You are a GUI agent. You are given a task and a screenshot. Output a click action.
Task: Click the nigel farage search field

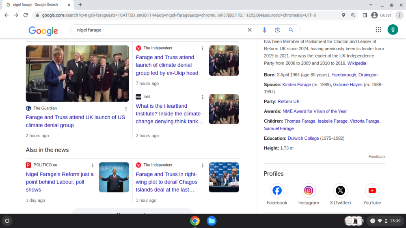click(160, 30)
